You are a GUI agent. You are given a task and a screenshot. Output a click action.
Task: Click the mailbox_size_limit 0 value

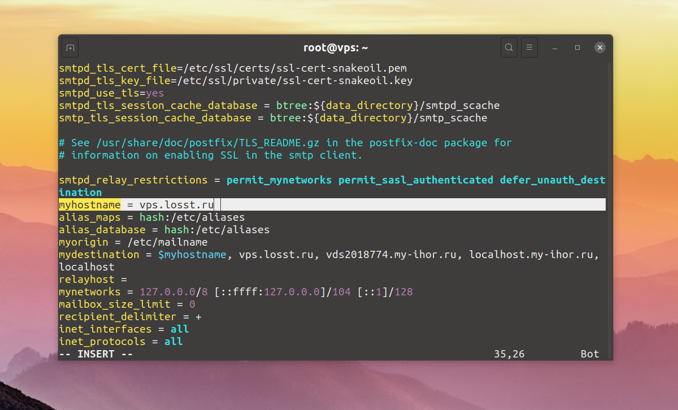pos(192,304)
